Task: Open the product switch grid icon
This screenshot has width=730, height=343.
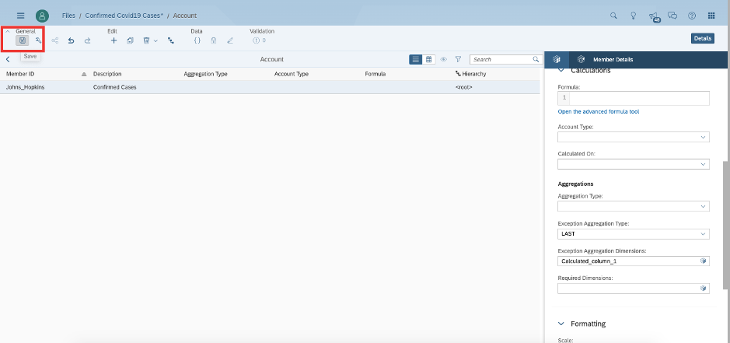Action: (711, 16)
